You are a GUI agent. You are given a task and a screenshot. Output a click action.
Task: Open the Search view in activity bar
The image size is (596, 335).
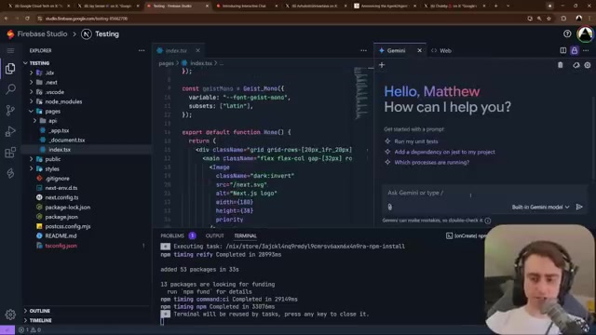click(x=10, y=89)
